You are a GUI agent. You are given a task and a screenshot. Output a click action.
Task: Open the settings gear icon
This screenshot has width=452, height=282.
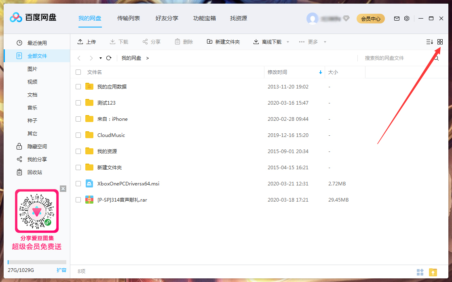coord(407,18)
